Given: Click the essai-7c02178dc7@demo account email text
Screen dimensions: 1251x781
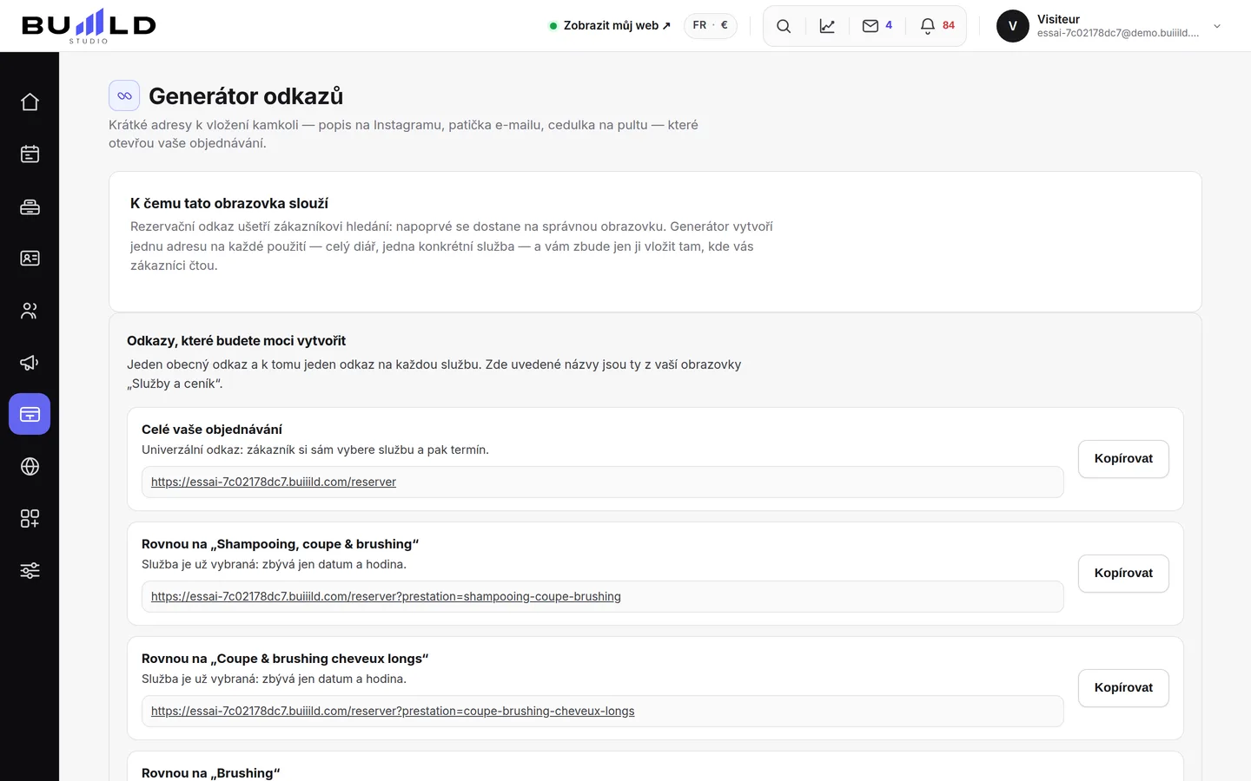Looking at the screenshot, I should [1118, 33].
